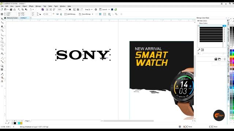Select the Polygon tool
The width and height of the screenshot is (234, 131).
[2, 49]
